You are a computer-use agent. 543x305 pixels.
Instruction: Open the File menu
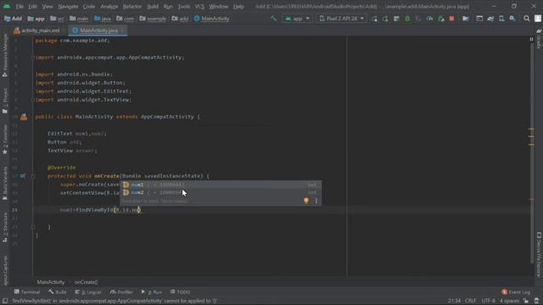click(20, 6)
